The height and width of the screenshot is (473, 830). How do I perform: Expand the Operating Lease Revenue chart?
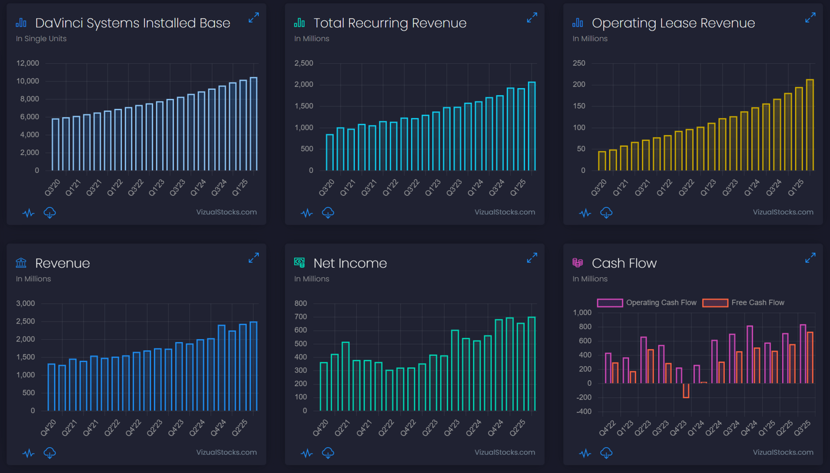(811, 18)
